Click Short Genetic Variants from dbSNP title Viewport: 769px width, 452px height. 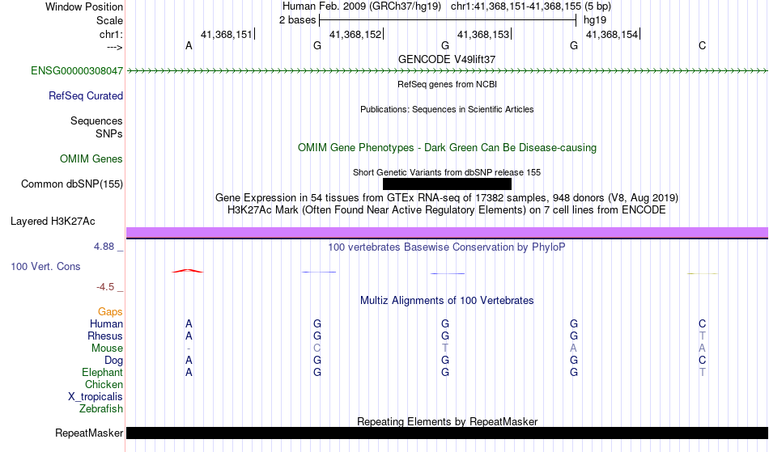(x=447, y=172)
